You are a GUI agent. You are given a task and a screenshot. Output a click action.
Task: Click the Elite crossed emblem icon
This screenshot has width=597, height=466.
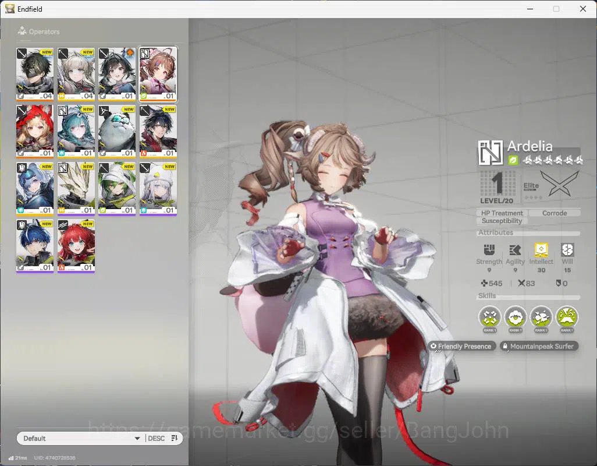point(560,184)
